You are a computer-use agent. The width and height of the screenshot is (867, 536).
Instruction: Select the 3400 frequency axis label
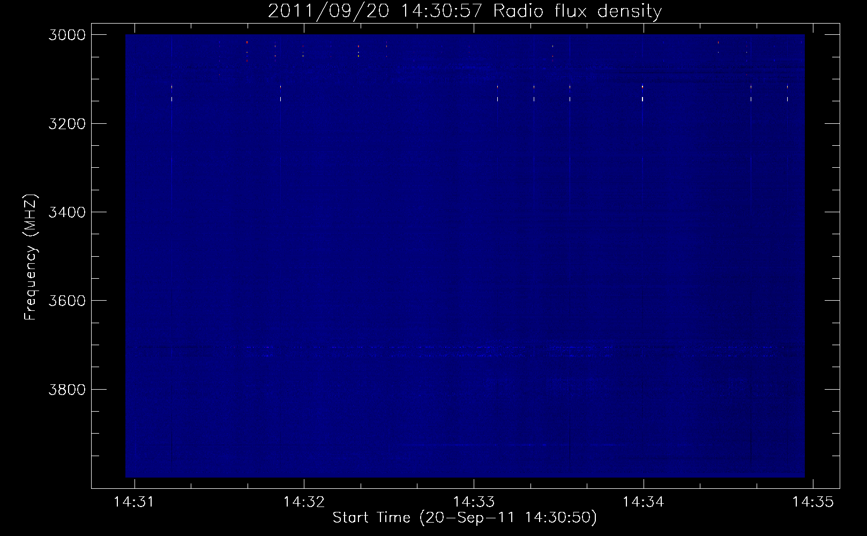click(x=67, y=212)
